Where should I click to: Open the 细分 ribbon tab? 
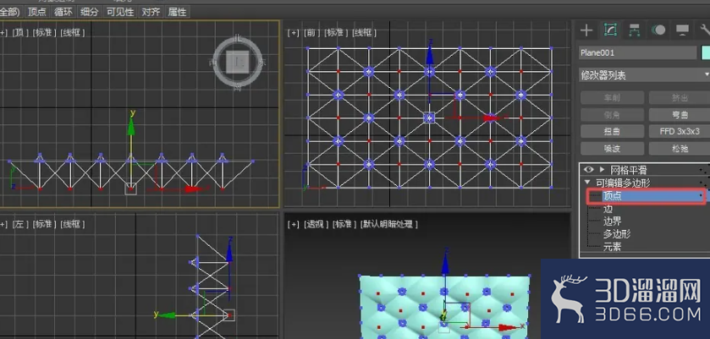pos(90,12)
